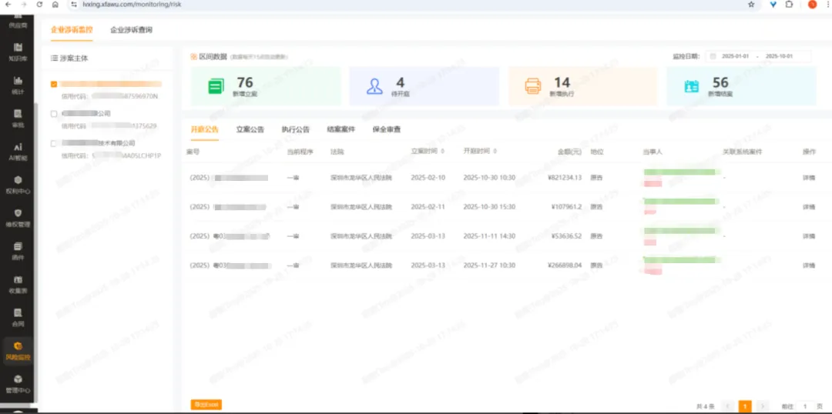832x414 pixels.
Task: Click the red profile avatar in browser toolbar
Action: click(x=812, y=5)
